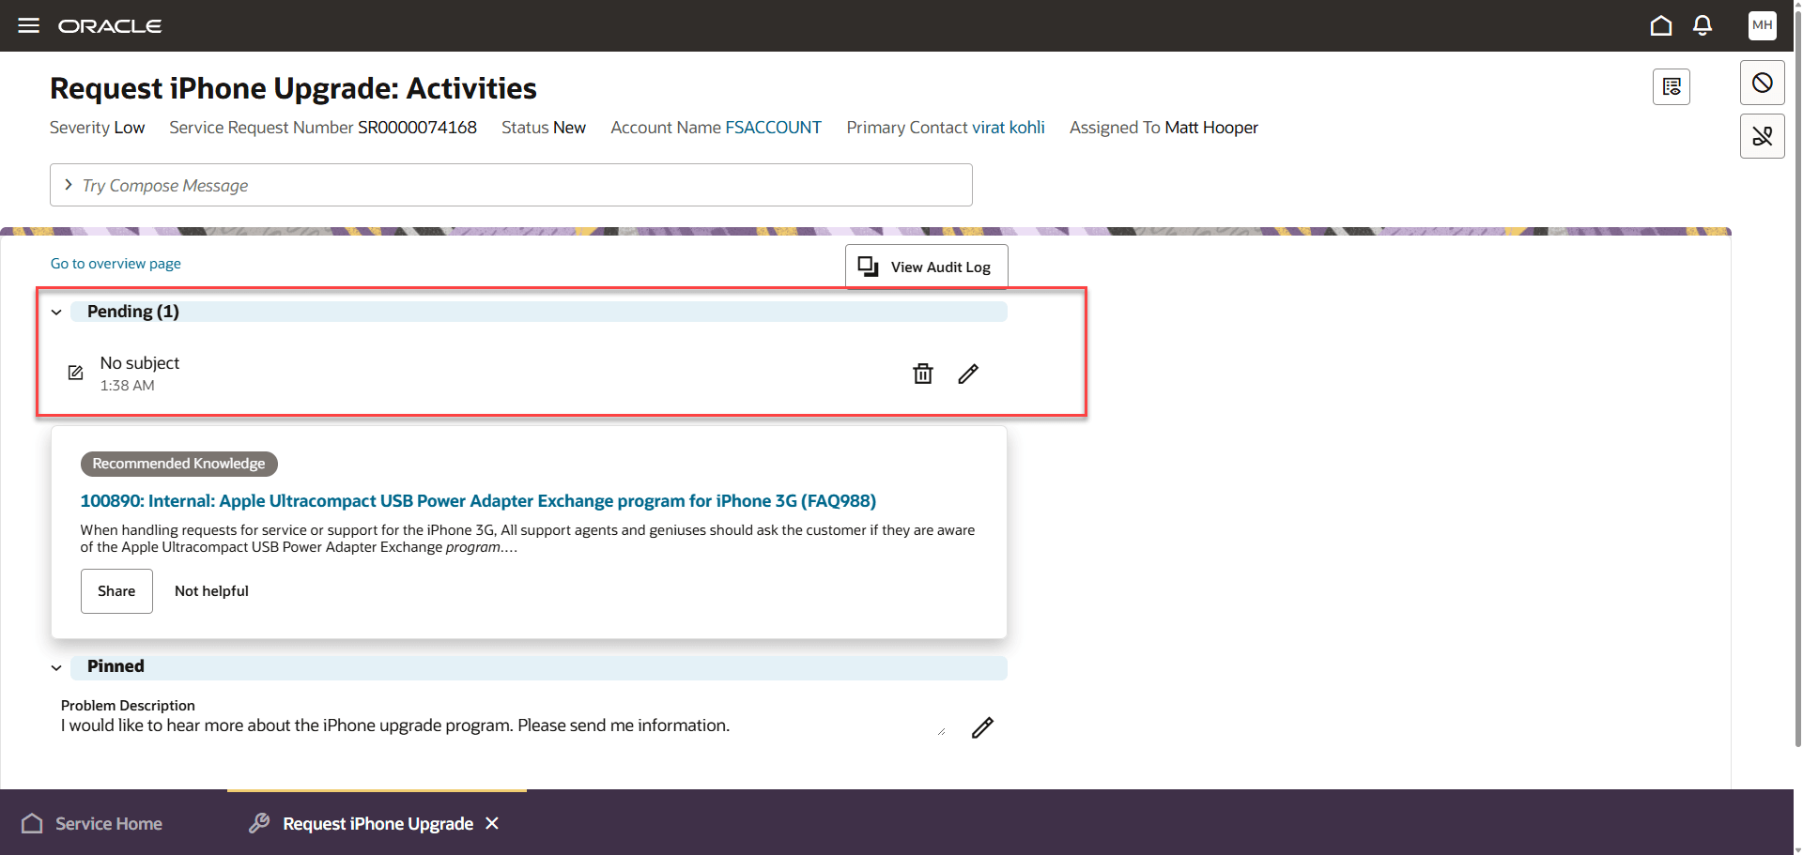The image size is (1803, 855).
Task: Click the service request number SR0000074168
Action: [x=417, y=128]
